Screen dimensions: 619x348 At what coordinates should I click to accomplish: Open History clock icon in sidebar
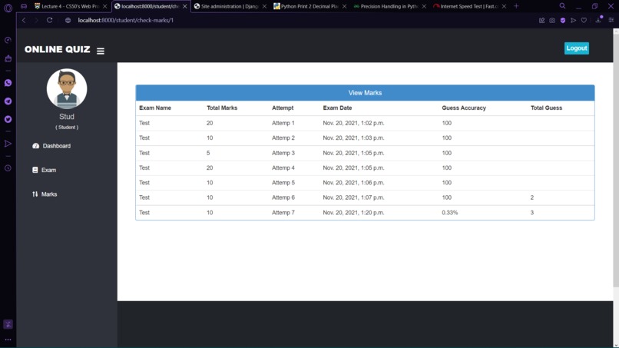(8, 168)
